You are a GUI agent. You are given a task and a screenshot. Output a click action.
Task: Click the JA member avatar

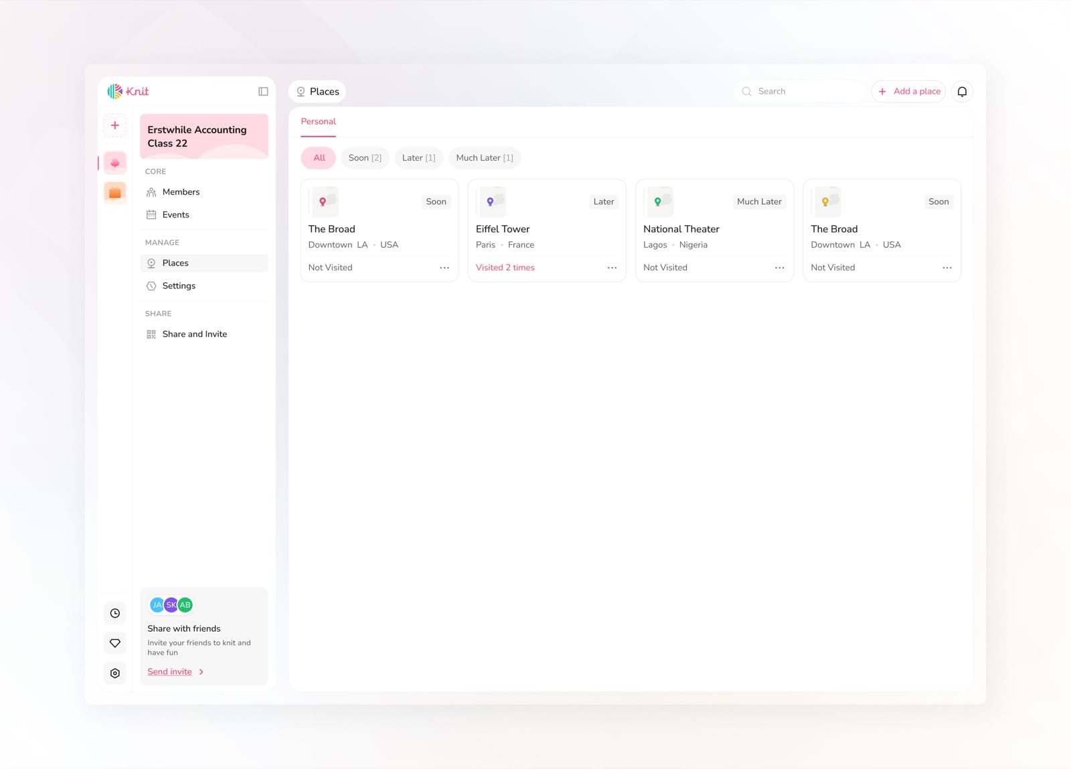157,605
